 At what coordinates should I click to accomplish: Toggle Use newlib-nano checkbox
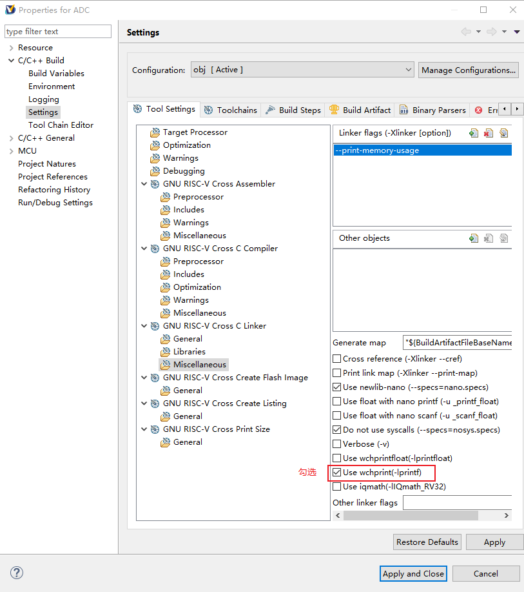pyautogui.click(x=337, y=387)
